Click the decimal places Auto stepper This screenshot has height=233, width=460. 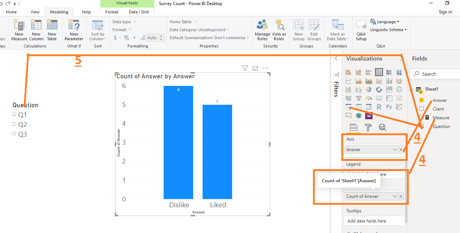(156, 38)
